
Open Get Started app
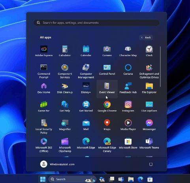click(86, 107)
